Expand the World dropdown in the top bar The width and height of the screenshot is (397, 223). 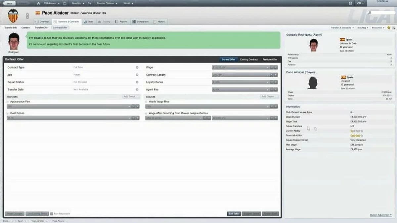pyautogui.click(x=129, y=3)
